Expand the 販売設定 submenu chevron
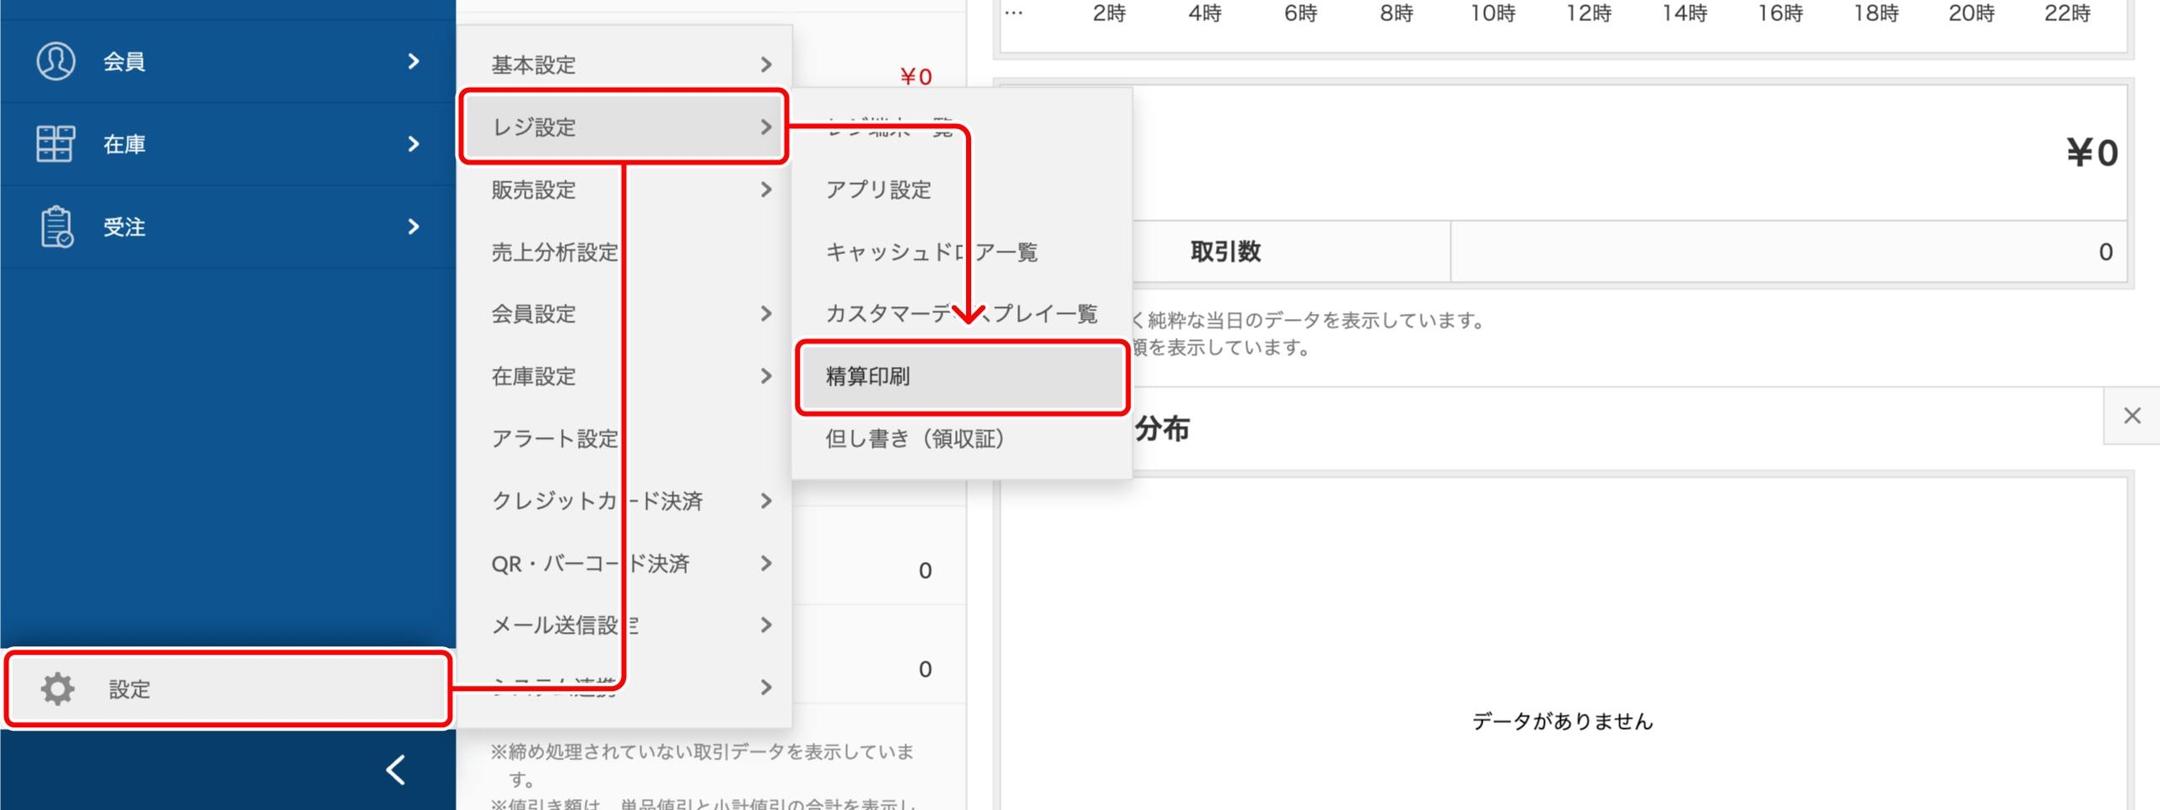Viewport: 2160px width, 810px height. 766,189
